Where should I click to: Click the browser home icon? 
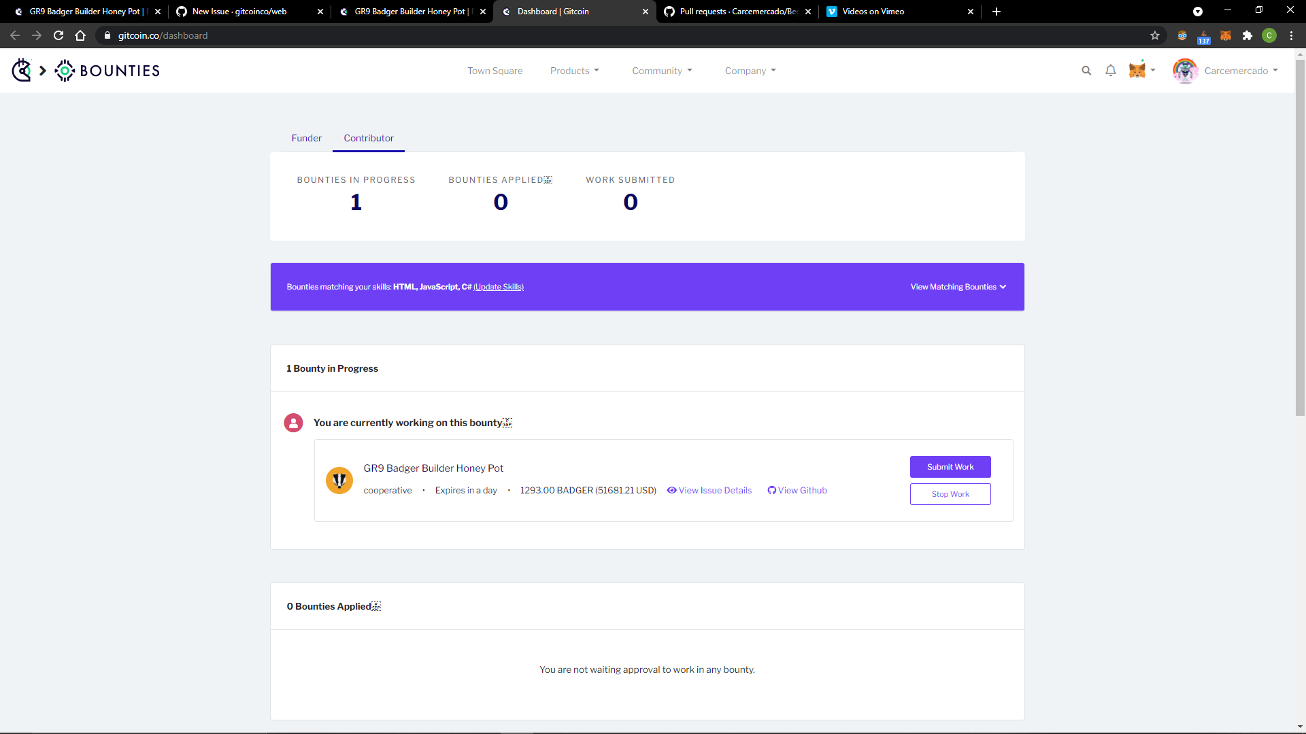click(x=80, y=35)
